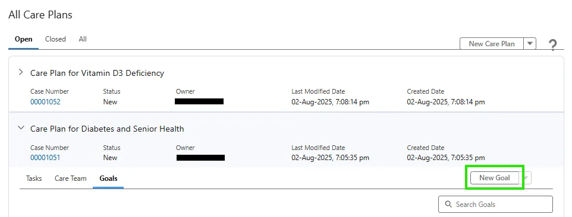The height and width of the screenshot is (217, 572).
Task: Collapse the Diabetes and Senior Health care plan
Action: pyautogui.click(x=21, y=128)
